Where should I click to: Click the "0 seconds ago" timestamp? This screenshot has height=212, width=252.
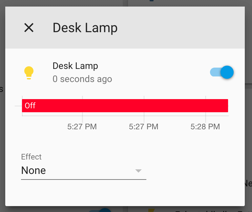[x=82, y=79]
